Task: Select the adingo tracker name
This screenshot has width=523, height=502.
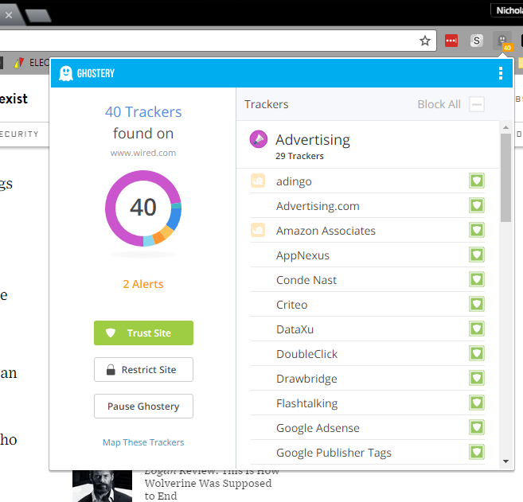Action: coord(294,181)
